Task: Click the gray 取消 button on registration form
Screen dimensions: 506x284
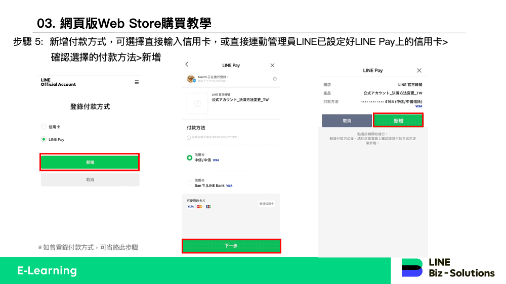Action: [90, 180]
